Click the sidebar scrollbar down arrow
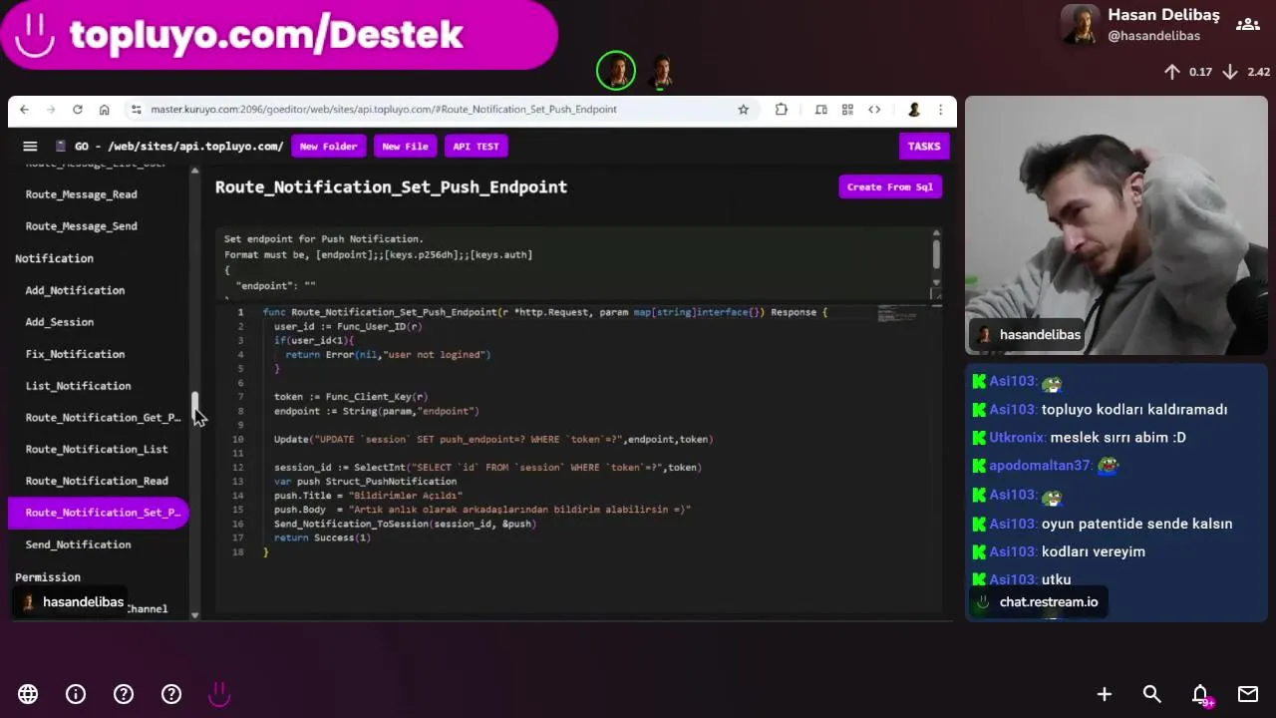 click(x=194, y=615)
